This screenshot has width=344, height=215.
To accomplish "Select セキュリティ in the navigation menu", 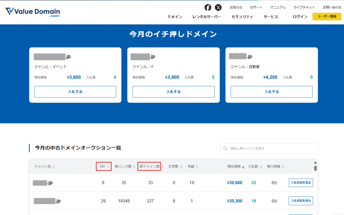I will tap(243, 16).
